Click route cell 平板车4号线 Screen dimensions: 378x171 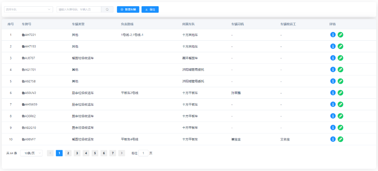click(129, 140)
